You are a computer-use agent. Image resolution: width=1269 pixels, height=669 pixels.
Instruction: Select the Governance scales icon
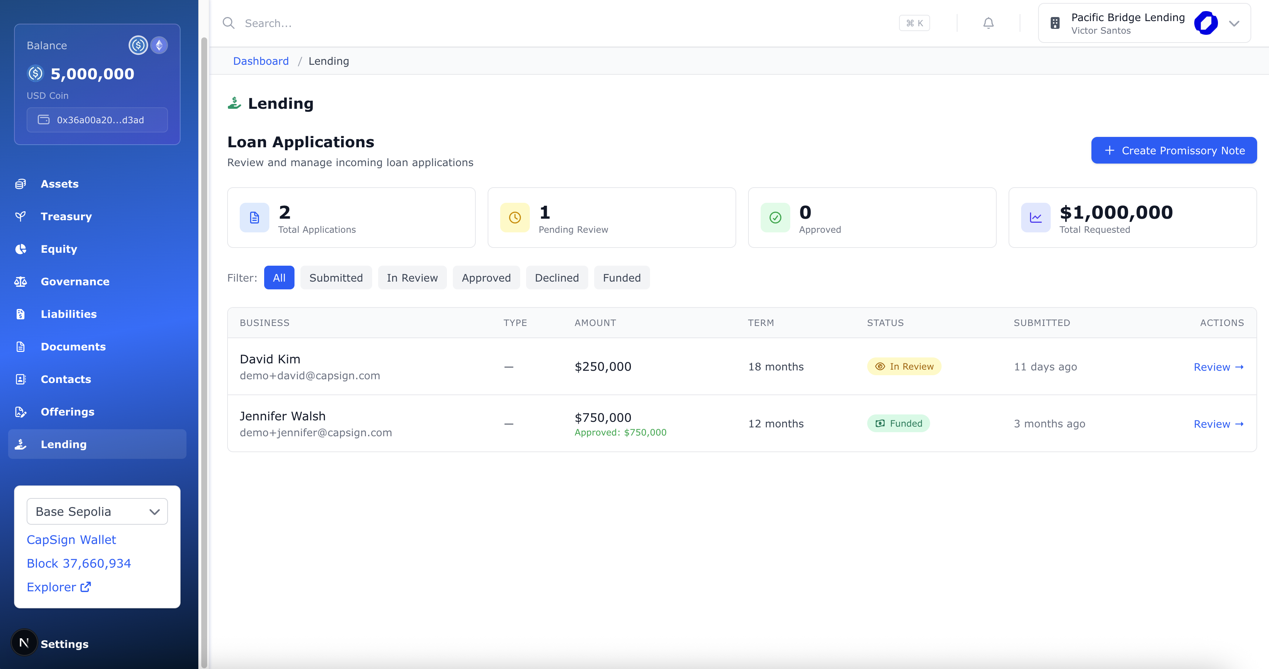point(20,281)
